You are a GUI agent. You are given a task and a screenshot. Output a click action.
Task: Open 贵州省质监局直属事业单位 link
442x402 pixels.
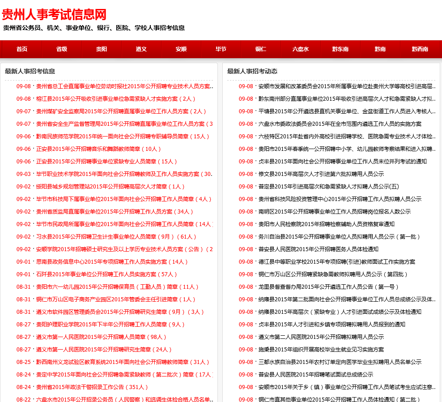pos(115,212)
